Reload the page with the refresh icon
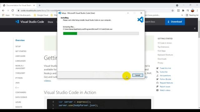Viewport: 200px width, 112px height. click(12, 11)
